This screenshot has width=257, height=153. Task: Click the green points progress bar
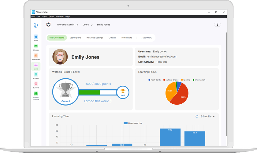tap(89, 92)
